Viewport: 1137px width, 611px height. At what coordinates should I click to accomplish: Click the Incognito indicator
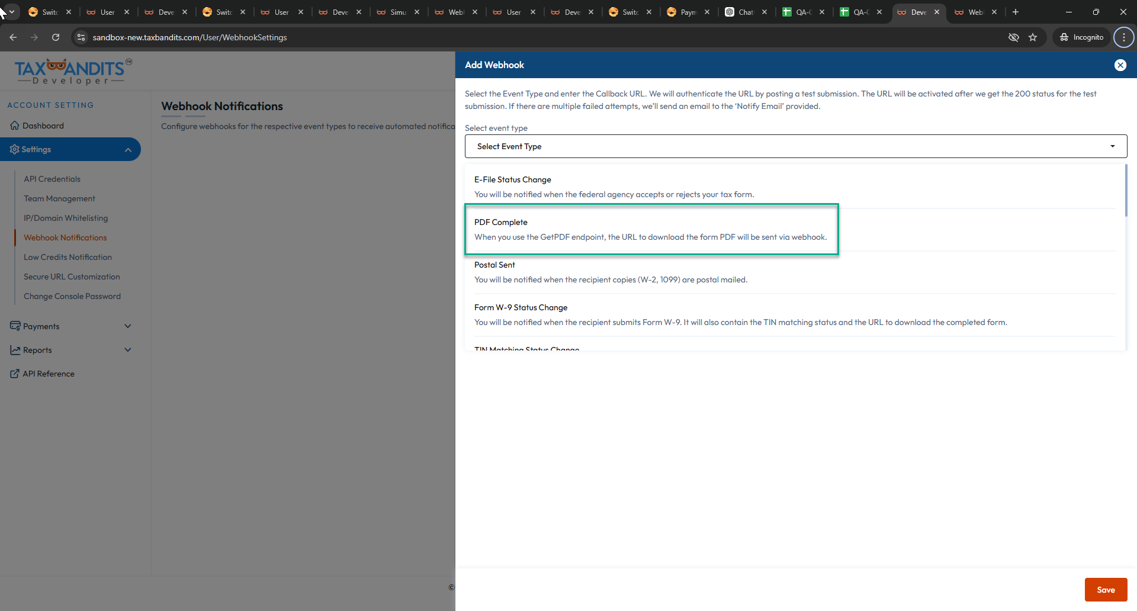tap(1082, 37)
